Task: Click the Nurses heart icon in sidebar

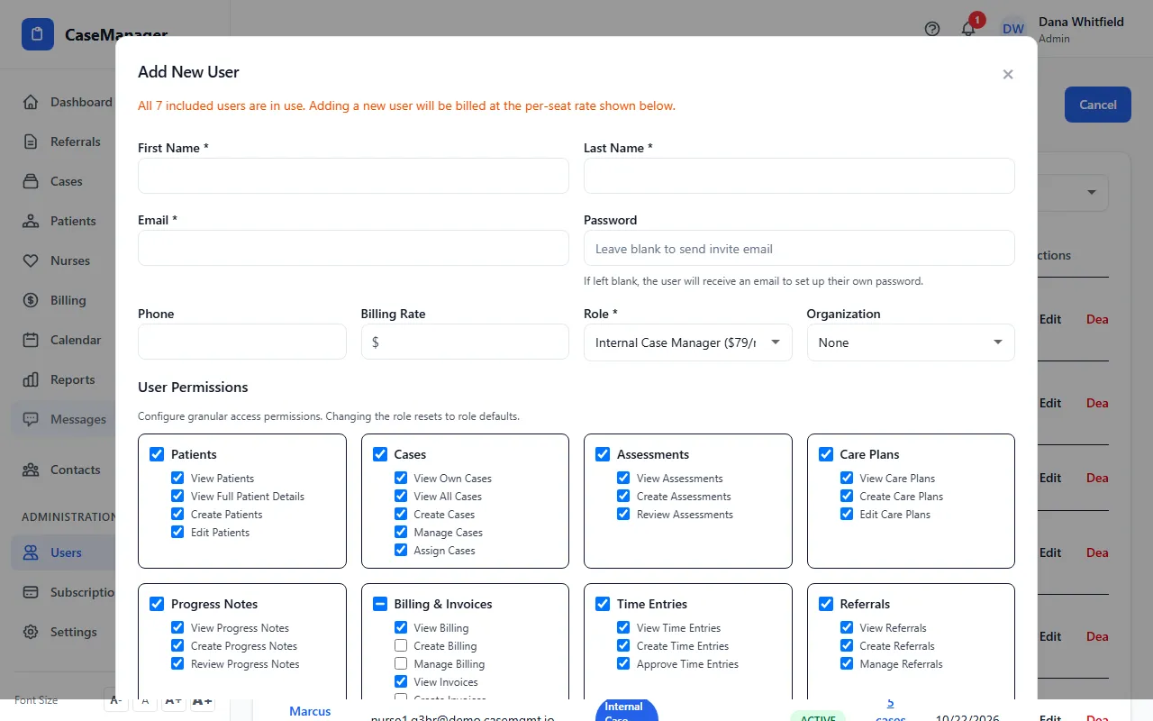Action: pyautogui.click(x=31, y=260)
